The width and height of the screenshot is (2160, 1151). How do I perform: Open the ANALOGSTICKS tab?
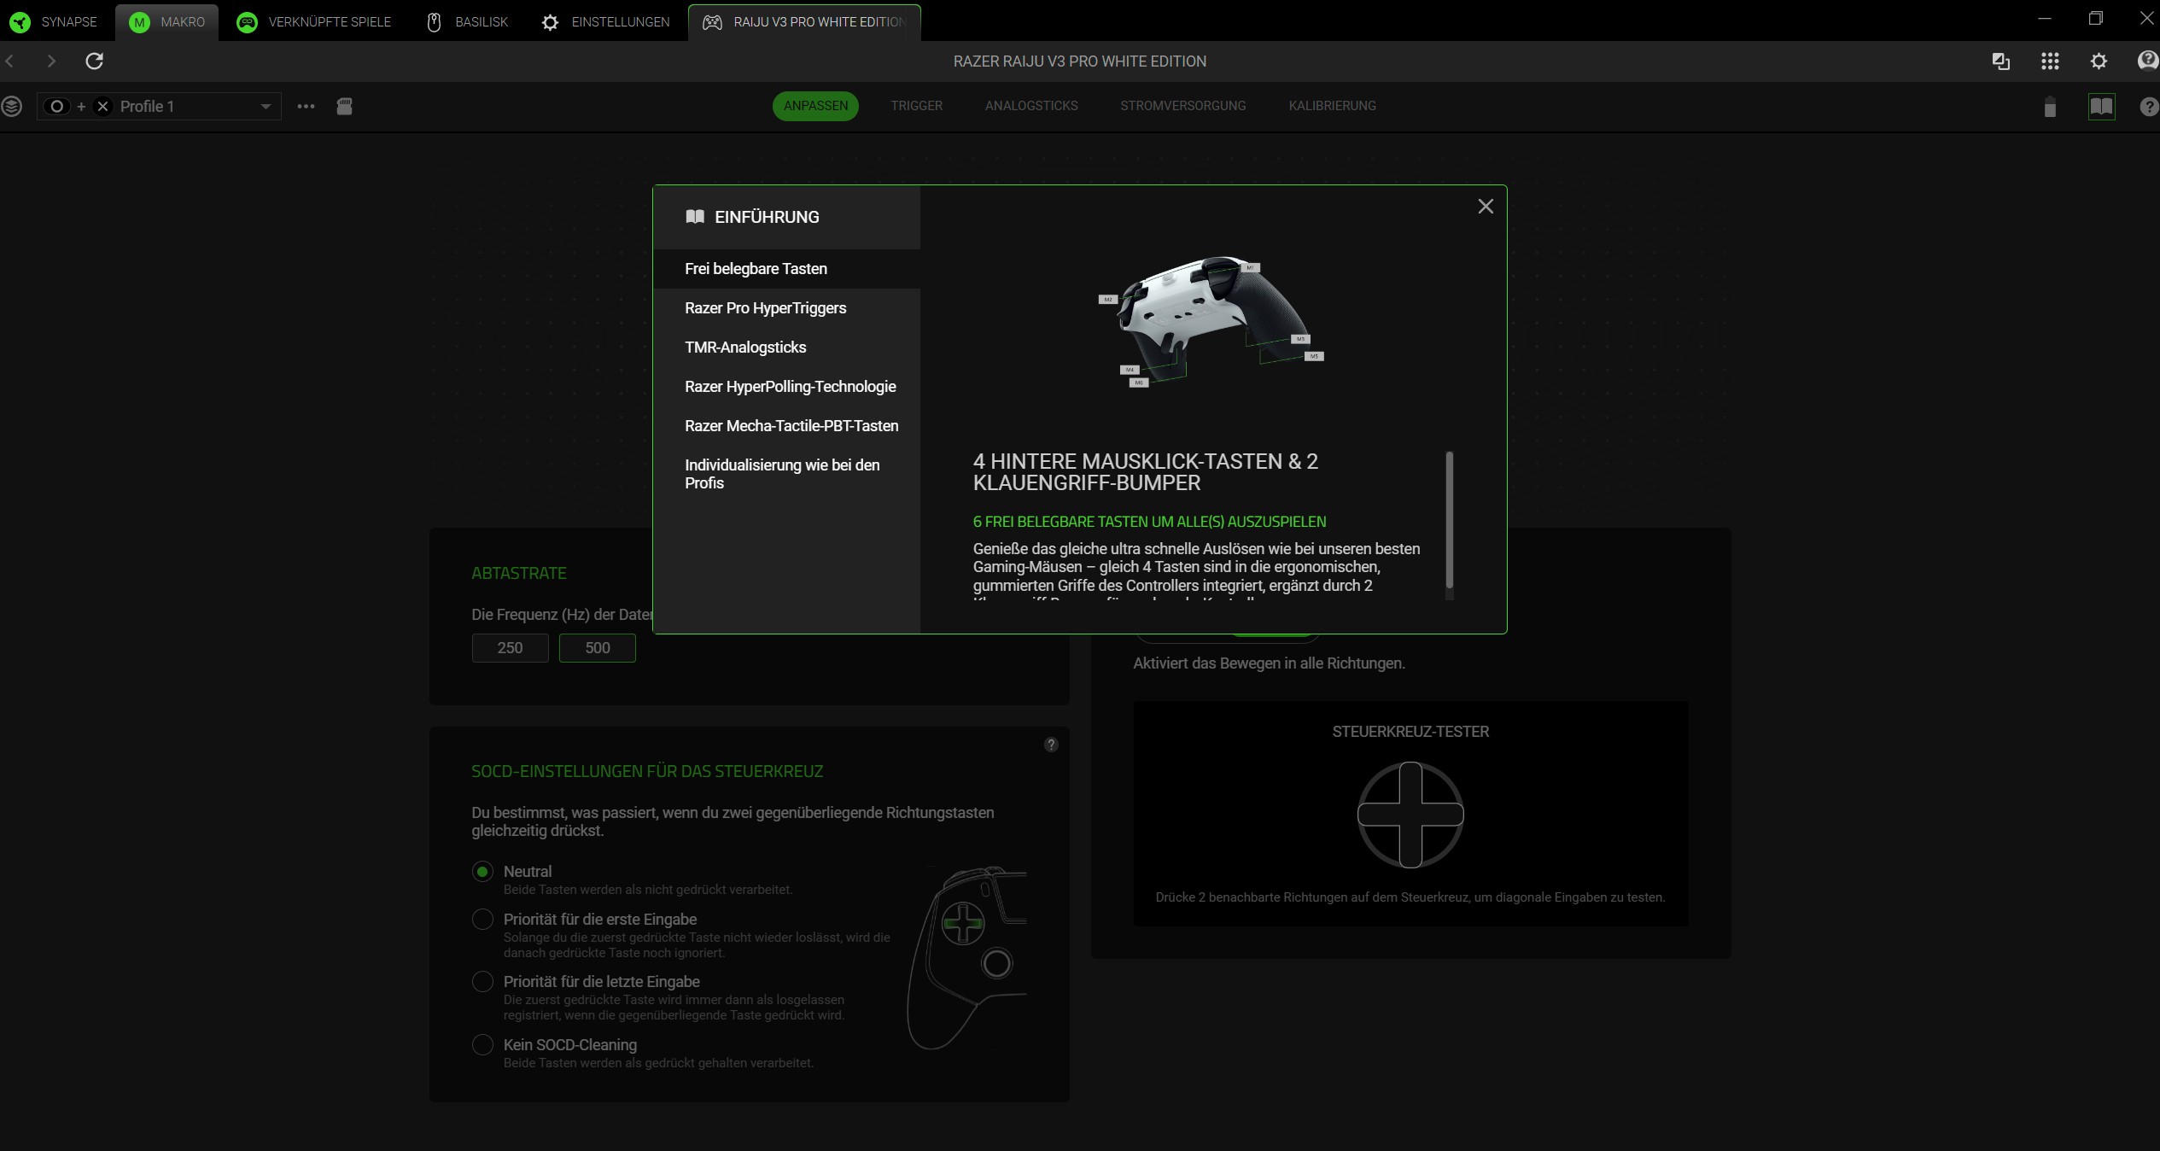[1030, 106]
